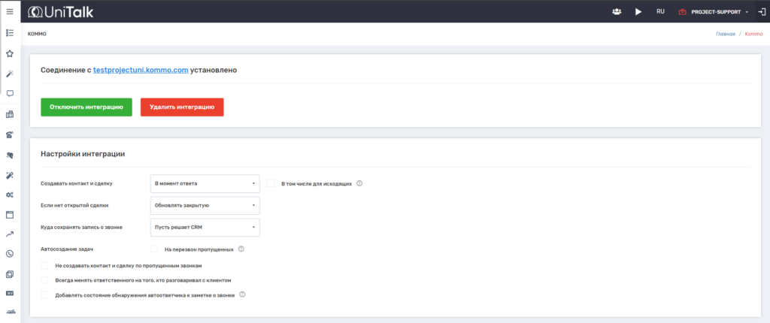This screenshot has height=323, width=770.
Task: Expand the 'Обновлять закрытую' dropdown
Action: [x=205, y=205]
